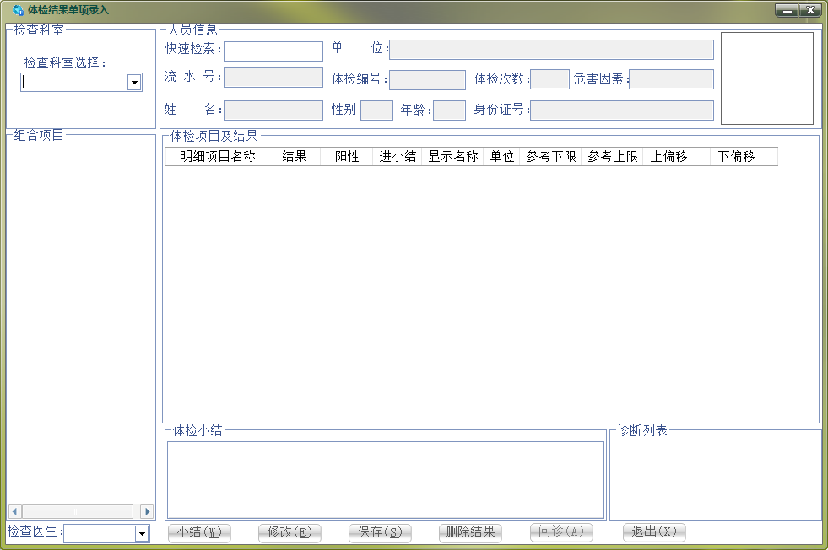Click the 体检编号 field
This screenshot has height=550, width=828.
point(427,79)
